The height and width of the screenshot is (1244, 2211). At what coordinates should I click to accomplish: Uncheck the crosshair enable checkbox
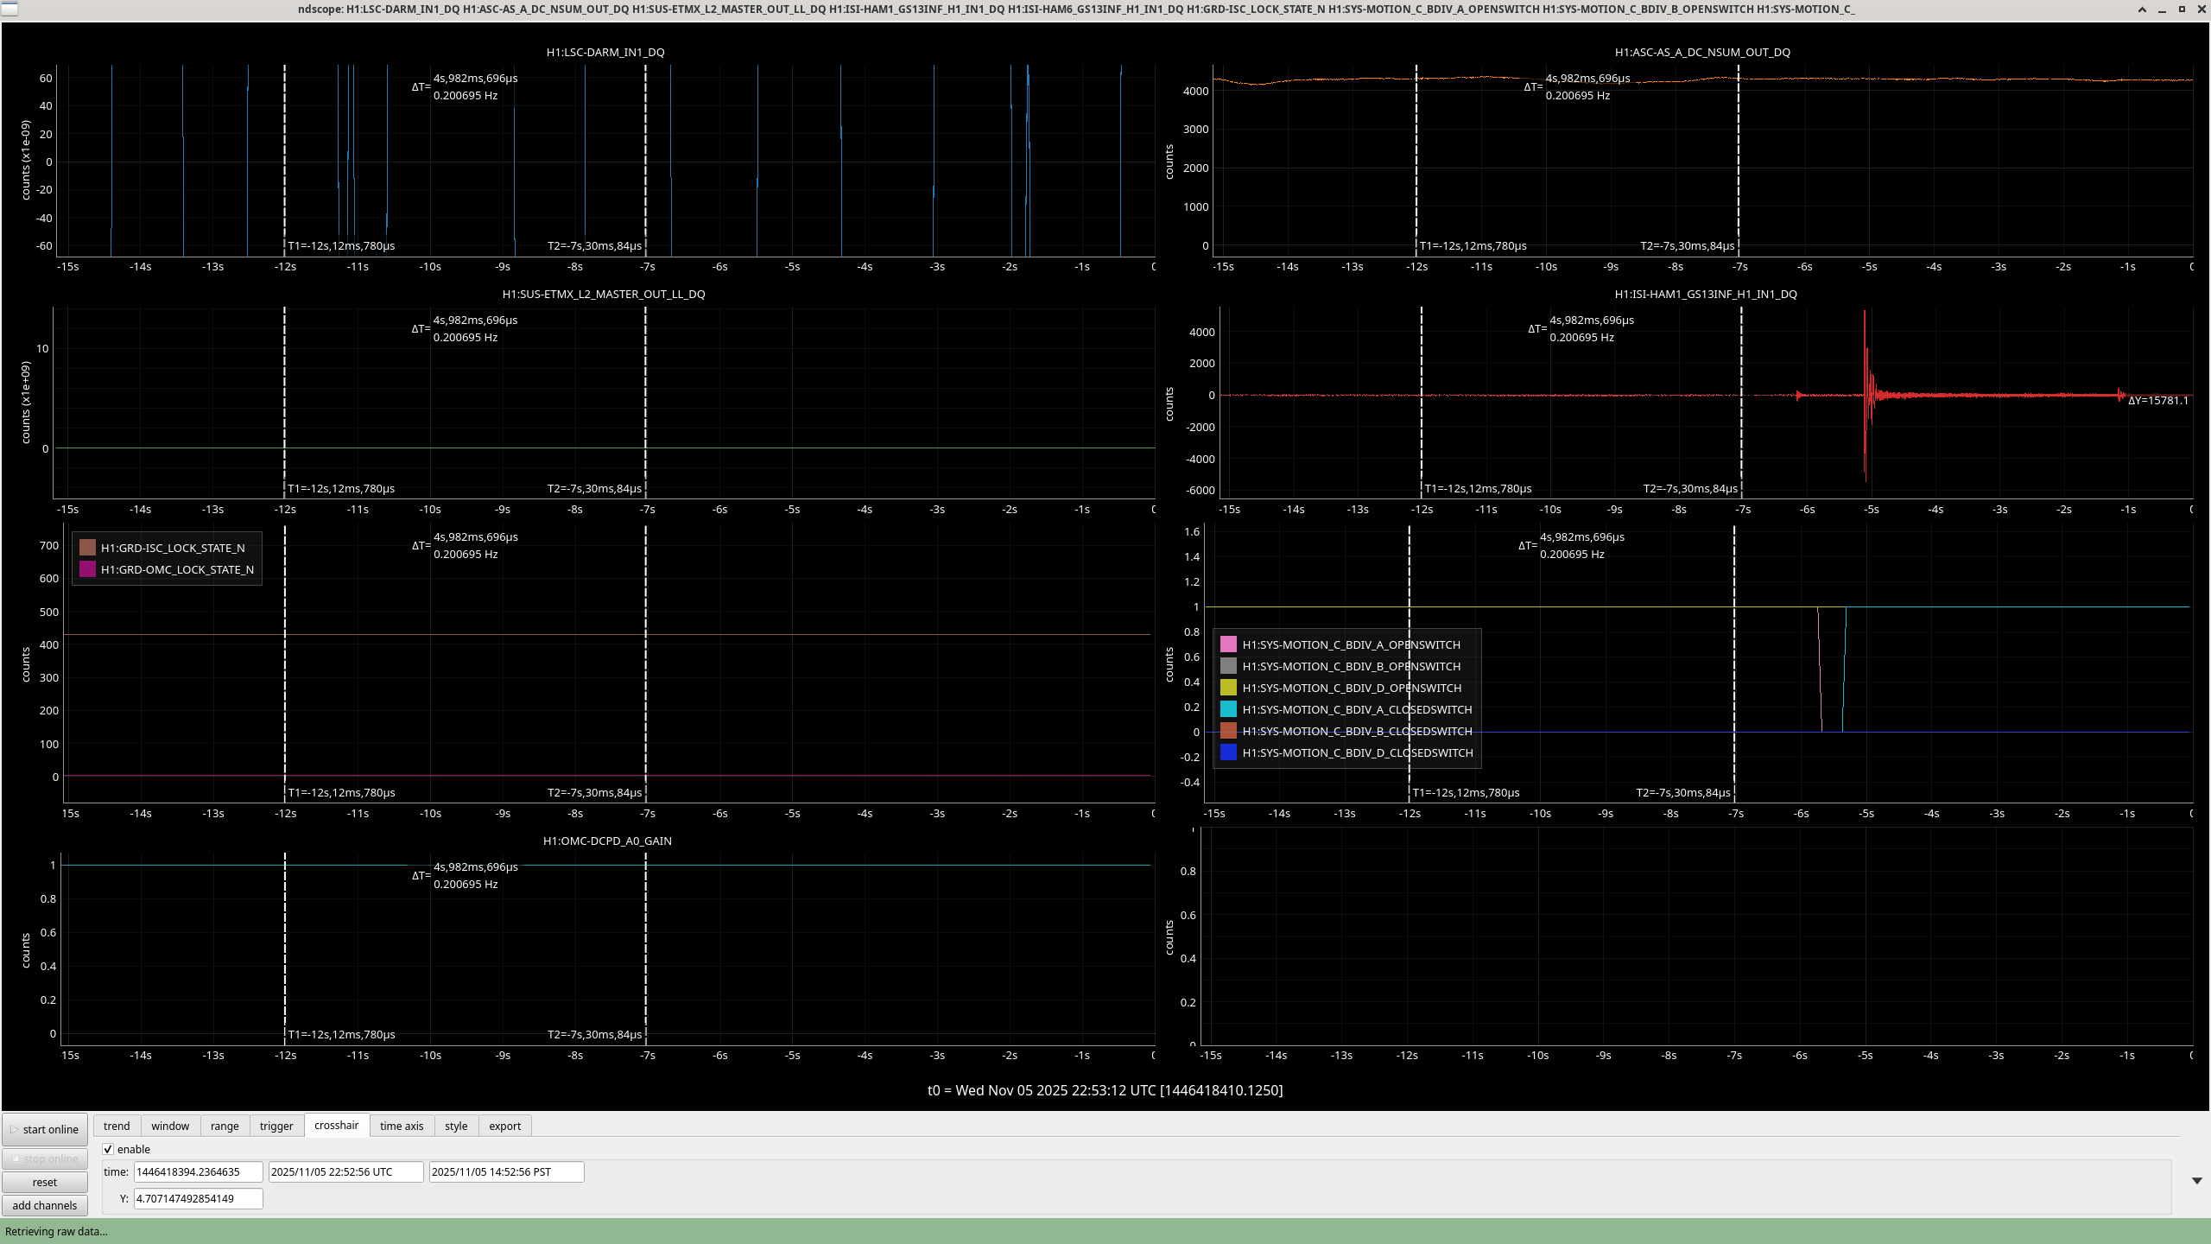109,1149
